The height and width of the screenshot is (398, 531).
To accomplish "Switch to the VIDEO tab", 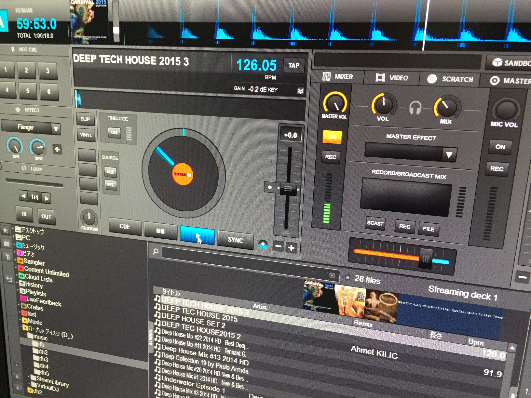I will [x=391, y=78].
